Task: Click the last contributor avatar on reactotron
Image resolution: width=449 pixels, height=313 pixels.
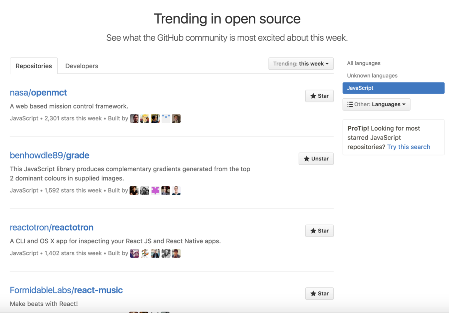Action: pos(176,253)
